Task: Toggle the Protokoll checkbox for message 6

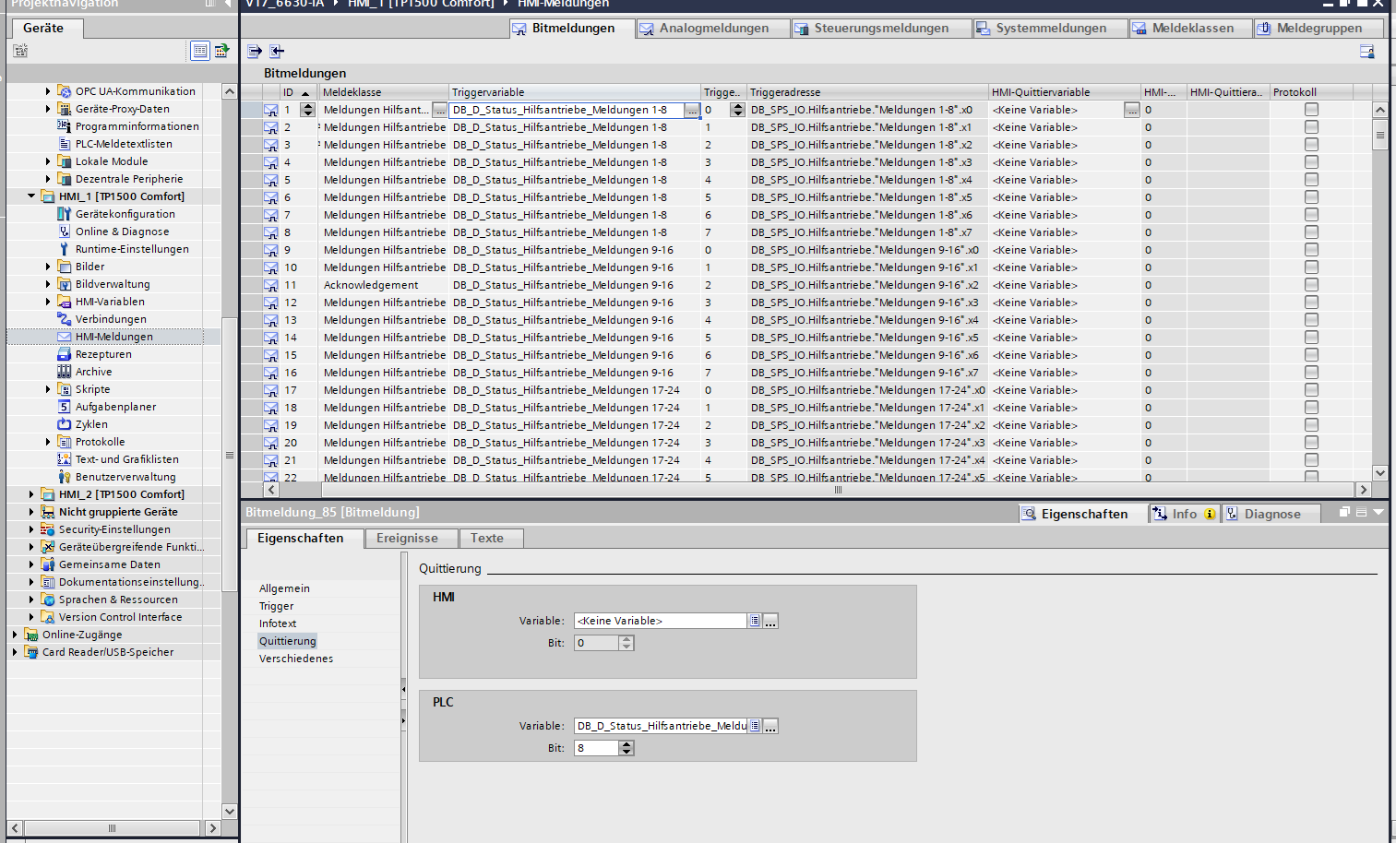Action: pyautogui.click(x=1311, y=197)
